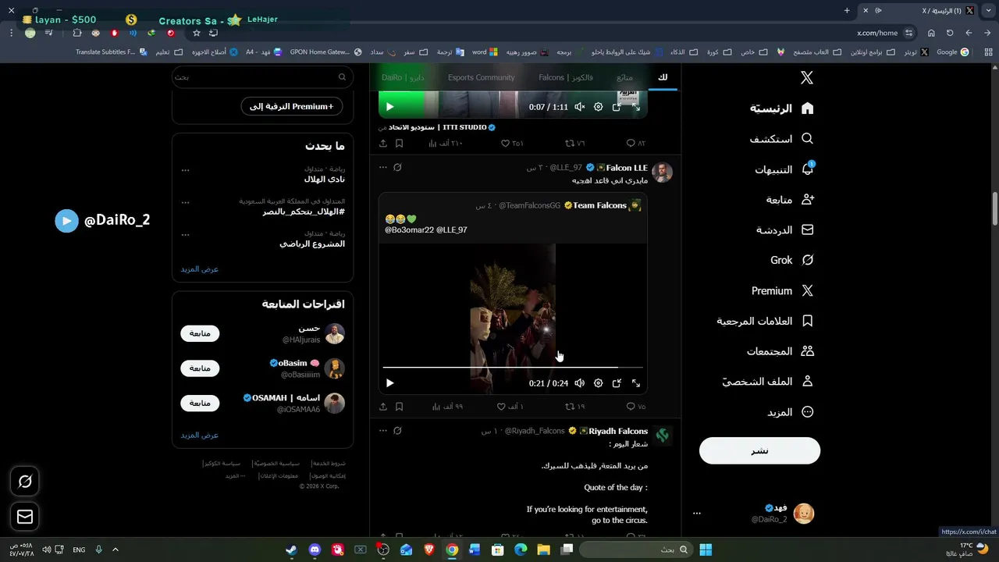Click الترقية إلى Premium+ upgrade button
999x562 pixels.
[292, 106]
